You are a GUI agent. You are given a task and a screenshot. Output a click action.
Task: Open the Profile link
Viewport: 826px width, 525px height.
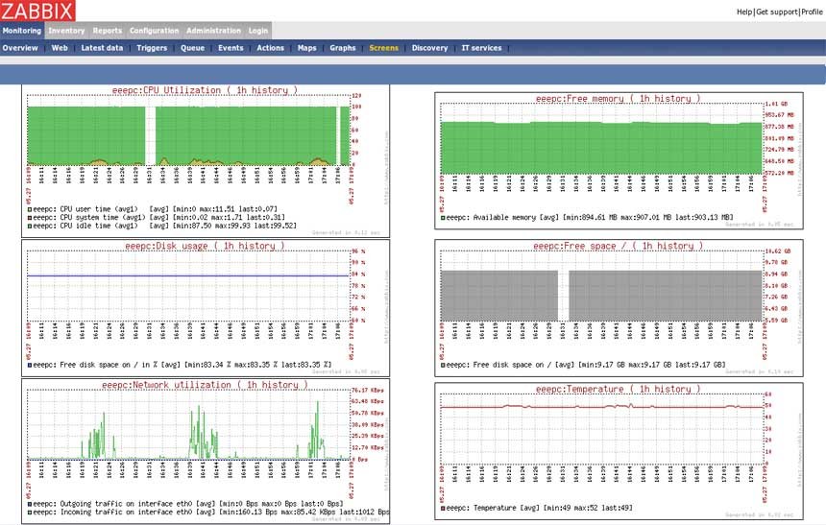tap(812, 12)
